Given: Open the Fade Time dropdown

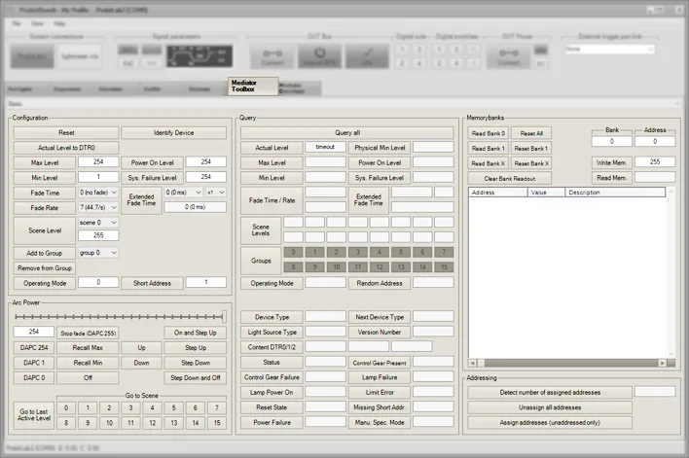Looking at the screenshot, I should click(98, 193).
